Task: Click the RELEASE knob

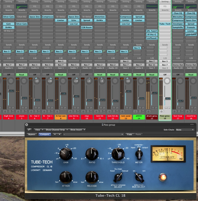Action: coord(92,177)
